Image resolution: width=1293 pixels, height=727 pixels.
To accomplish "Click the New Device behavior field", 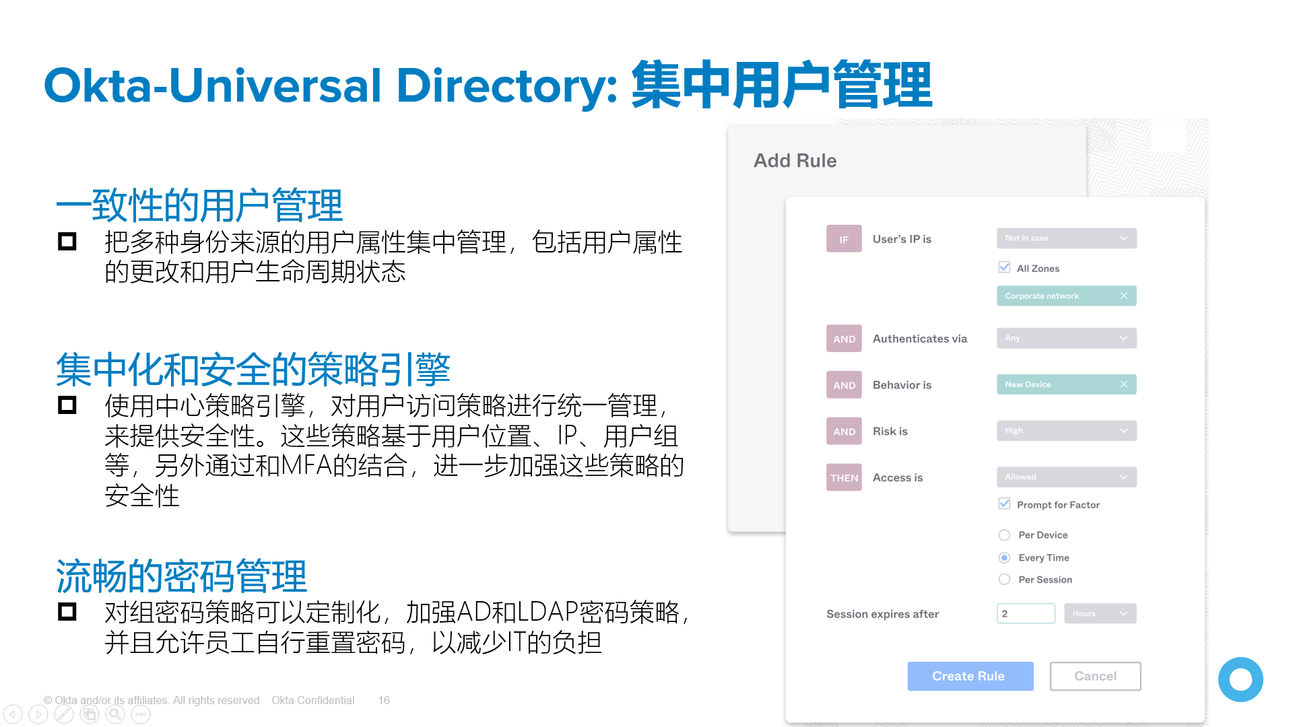I will (1067, 384).
